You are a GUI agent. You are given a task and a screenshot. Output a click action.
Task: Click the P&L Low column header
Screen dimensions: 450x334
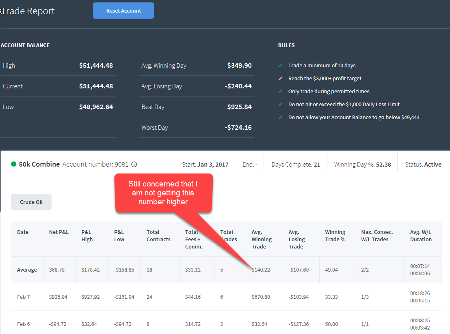(119, 236)
